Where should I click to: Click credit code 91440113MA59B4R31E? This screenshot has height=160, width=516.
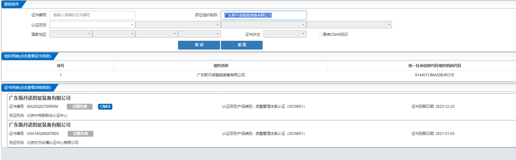click(435, 75)
